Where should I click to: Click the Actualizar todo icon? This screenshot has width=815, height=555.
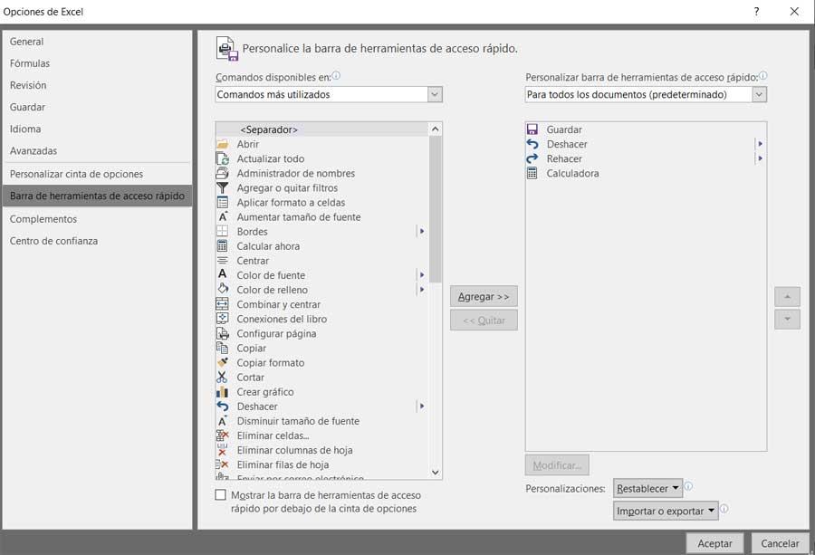tap(223, 158)
